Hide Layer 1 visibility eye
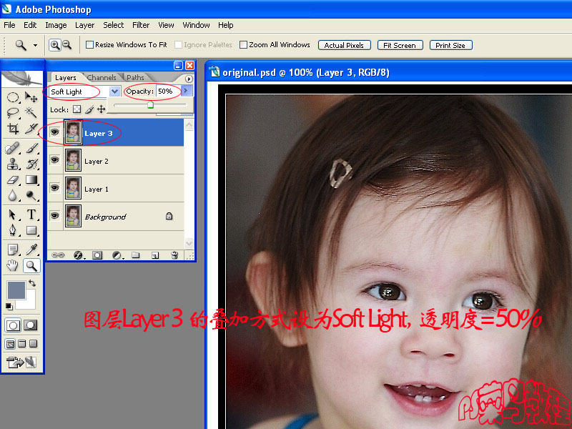The image size is (572, 429). (55, 187)
